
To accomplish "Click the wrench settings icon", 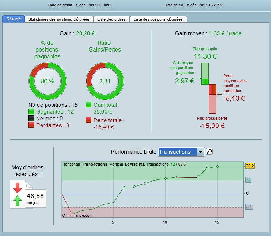I will (x=209, y=152).
